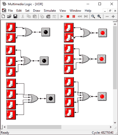Click the wire/signal toolbar icon

(x=54, y=16)
